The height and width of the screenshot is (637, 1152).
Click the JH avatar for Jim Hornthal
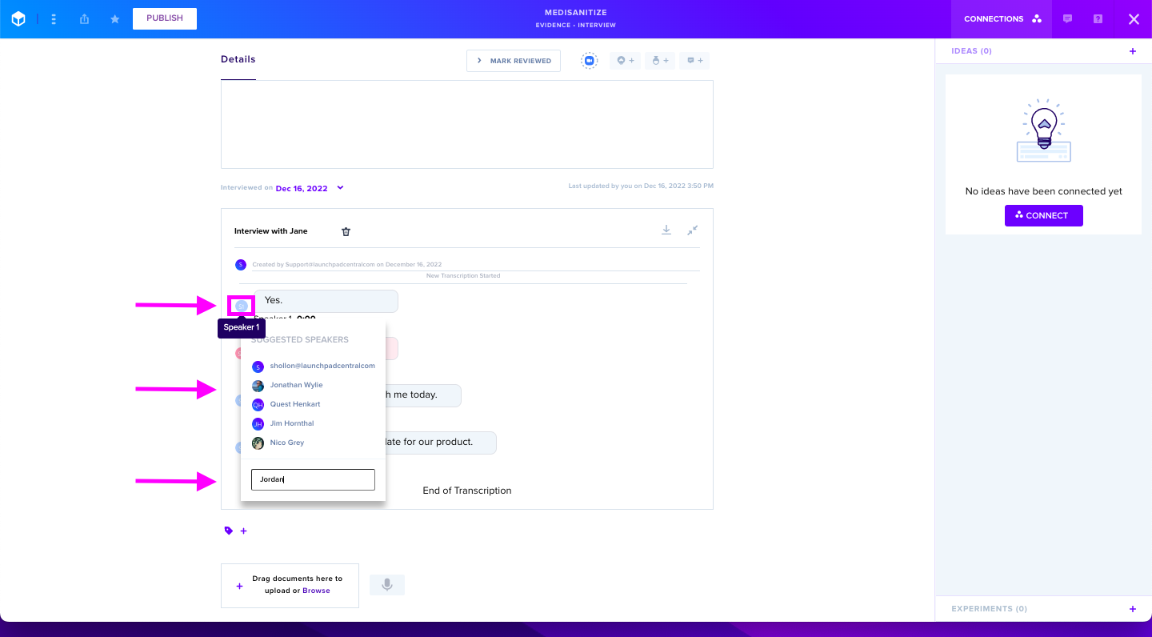pyautogui.click(x=258, y=424)
